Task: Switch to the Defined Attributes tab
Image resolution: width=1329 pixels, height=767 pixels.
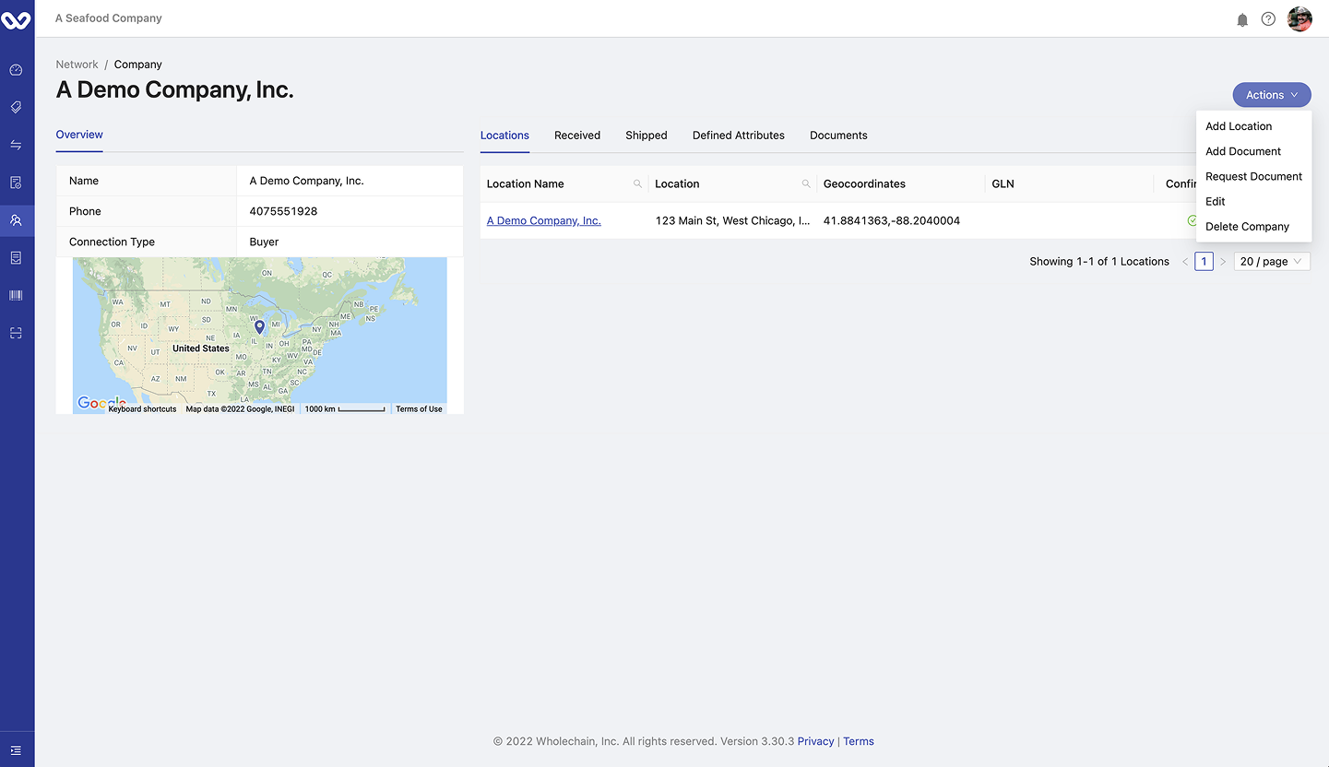Action: tap(738, 136)
